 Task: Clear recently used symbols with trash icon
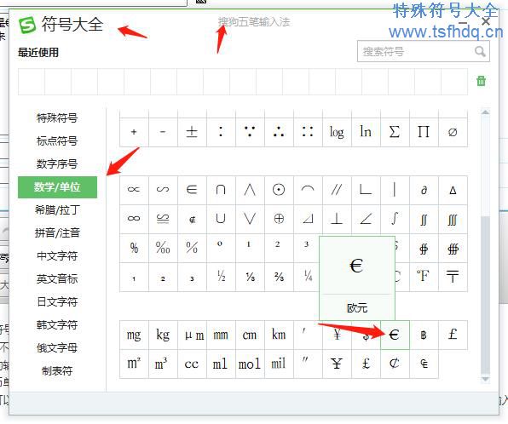(481, 81)
